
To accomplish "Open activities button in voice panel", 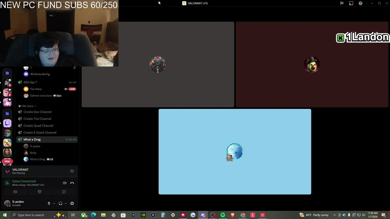I will tap(64, 192).
